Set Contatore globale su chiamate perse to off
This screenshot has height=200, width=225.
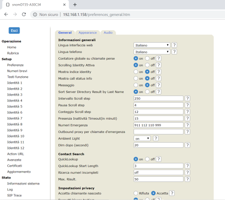tap(147, 59)
